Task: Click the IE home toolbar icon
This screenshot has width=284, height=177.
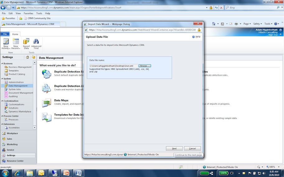Action: (214, 24)
